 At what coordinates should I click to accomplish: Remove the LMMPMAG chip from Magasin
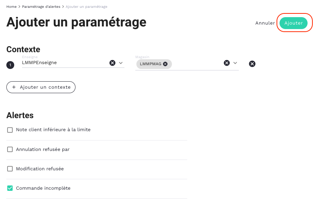click(x=165, y=64)
